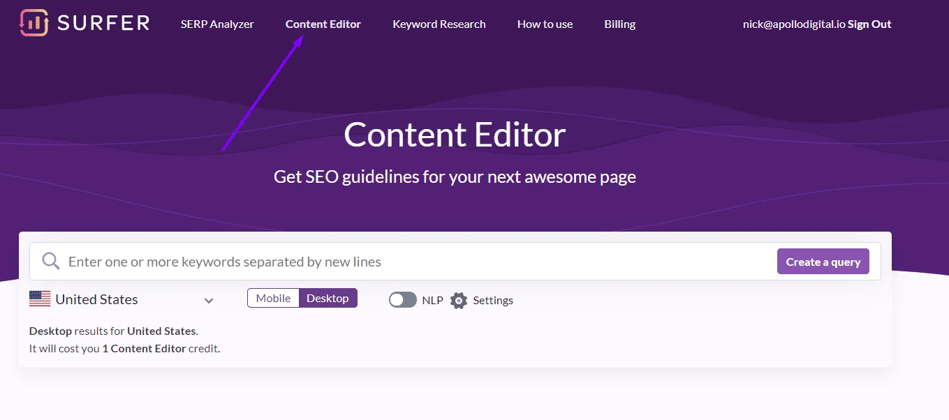
Task: Open Keyword Research page
Action: [439, 24]
